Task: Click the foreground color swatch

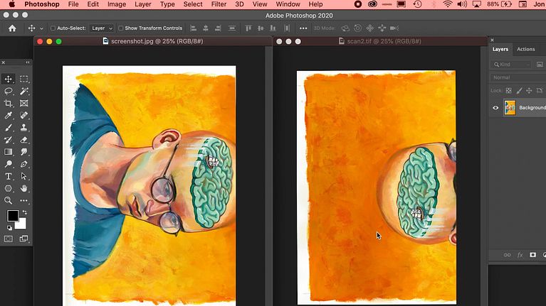Action: tap(13, 216)
